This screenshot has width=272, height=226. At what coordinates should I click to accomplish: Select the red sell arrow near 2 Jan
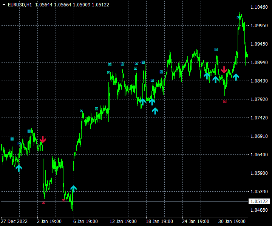43,139
